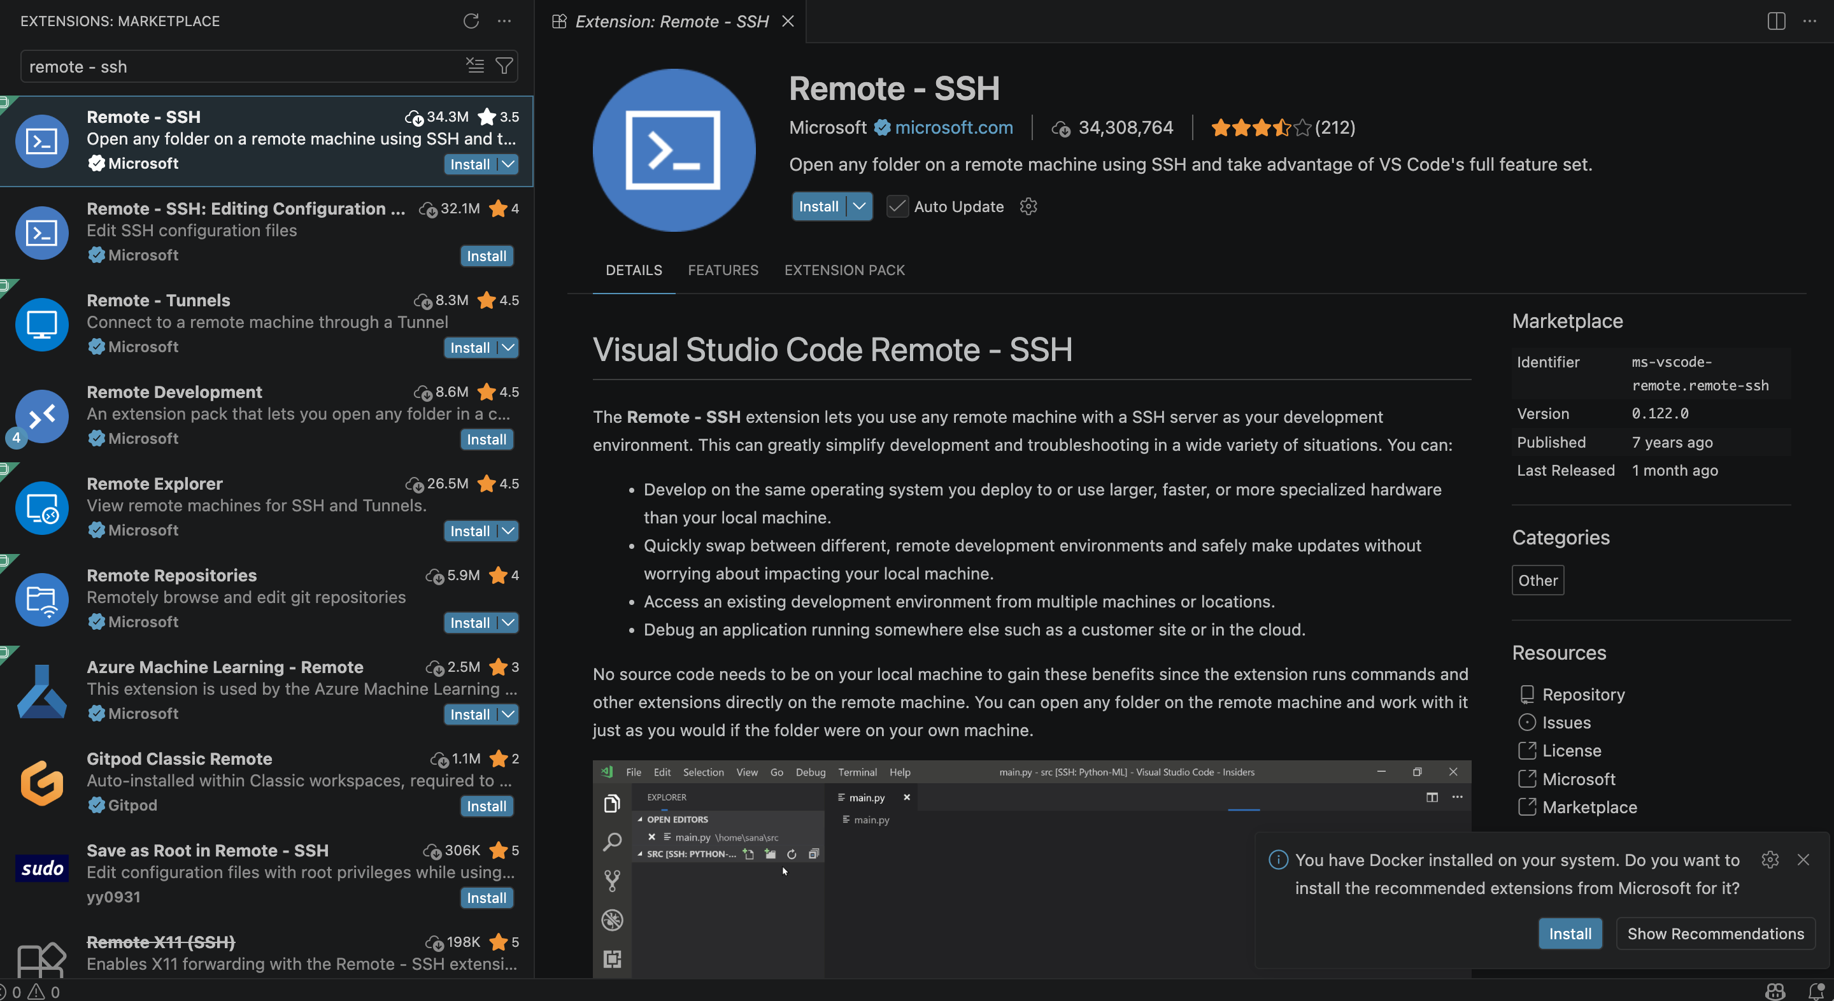Expand Install dropdown for Azure Machine Learning
The height and width of the screenshot is (1001, 1834).
[x=508, y=714]
